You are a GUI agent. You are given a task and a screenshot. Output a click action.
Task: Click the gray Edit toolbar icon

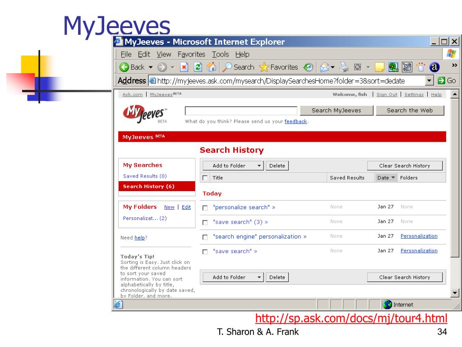coord(358,67)
